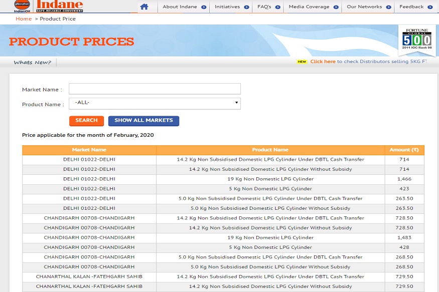Expand the Media Coverage arrow icon
Image resolution: width=439 pixels, height=292 pixels.
[x=336, y=7]
